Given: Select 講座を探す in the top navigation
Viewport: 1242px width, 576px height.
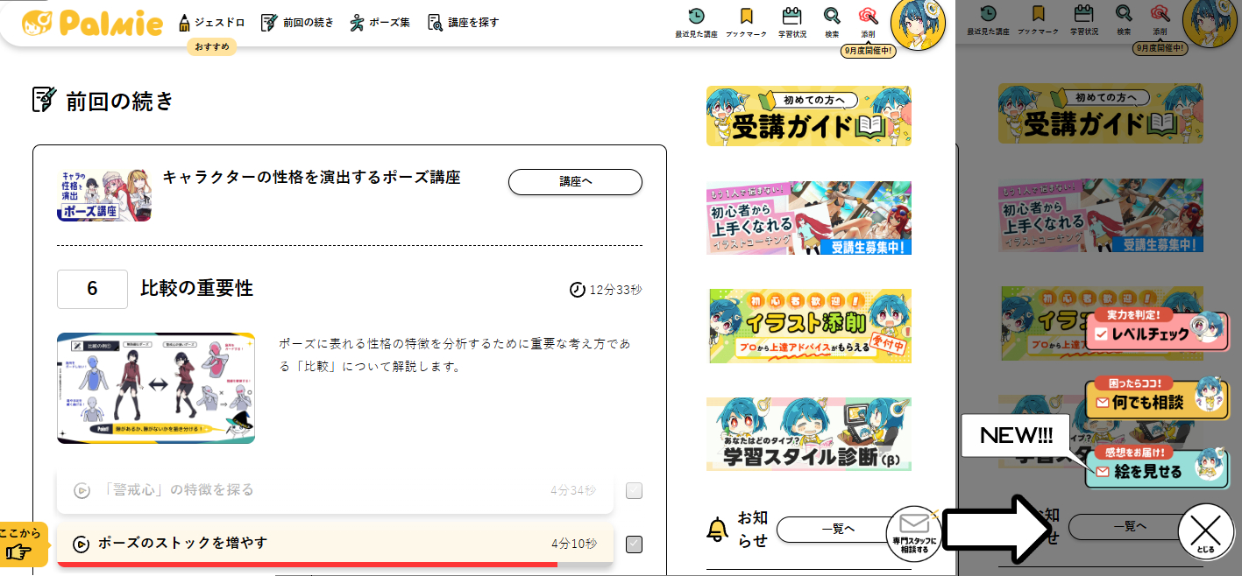Looking at the screenshot, I should point(463,23).
